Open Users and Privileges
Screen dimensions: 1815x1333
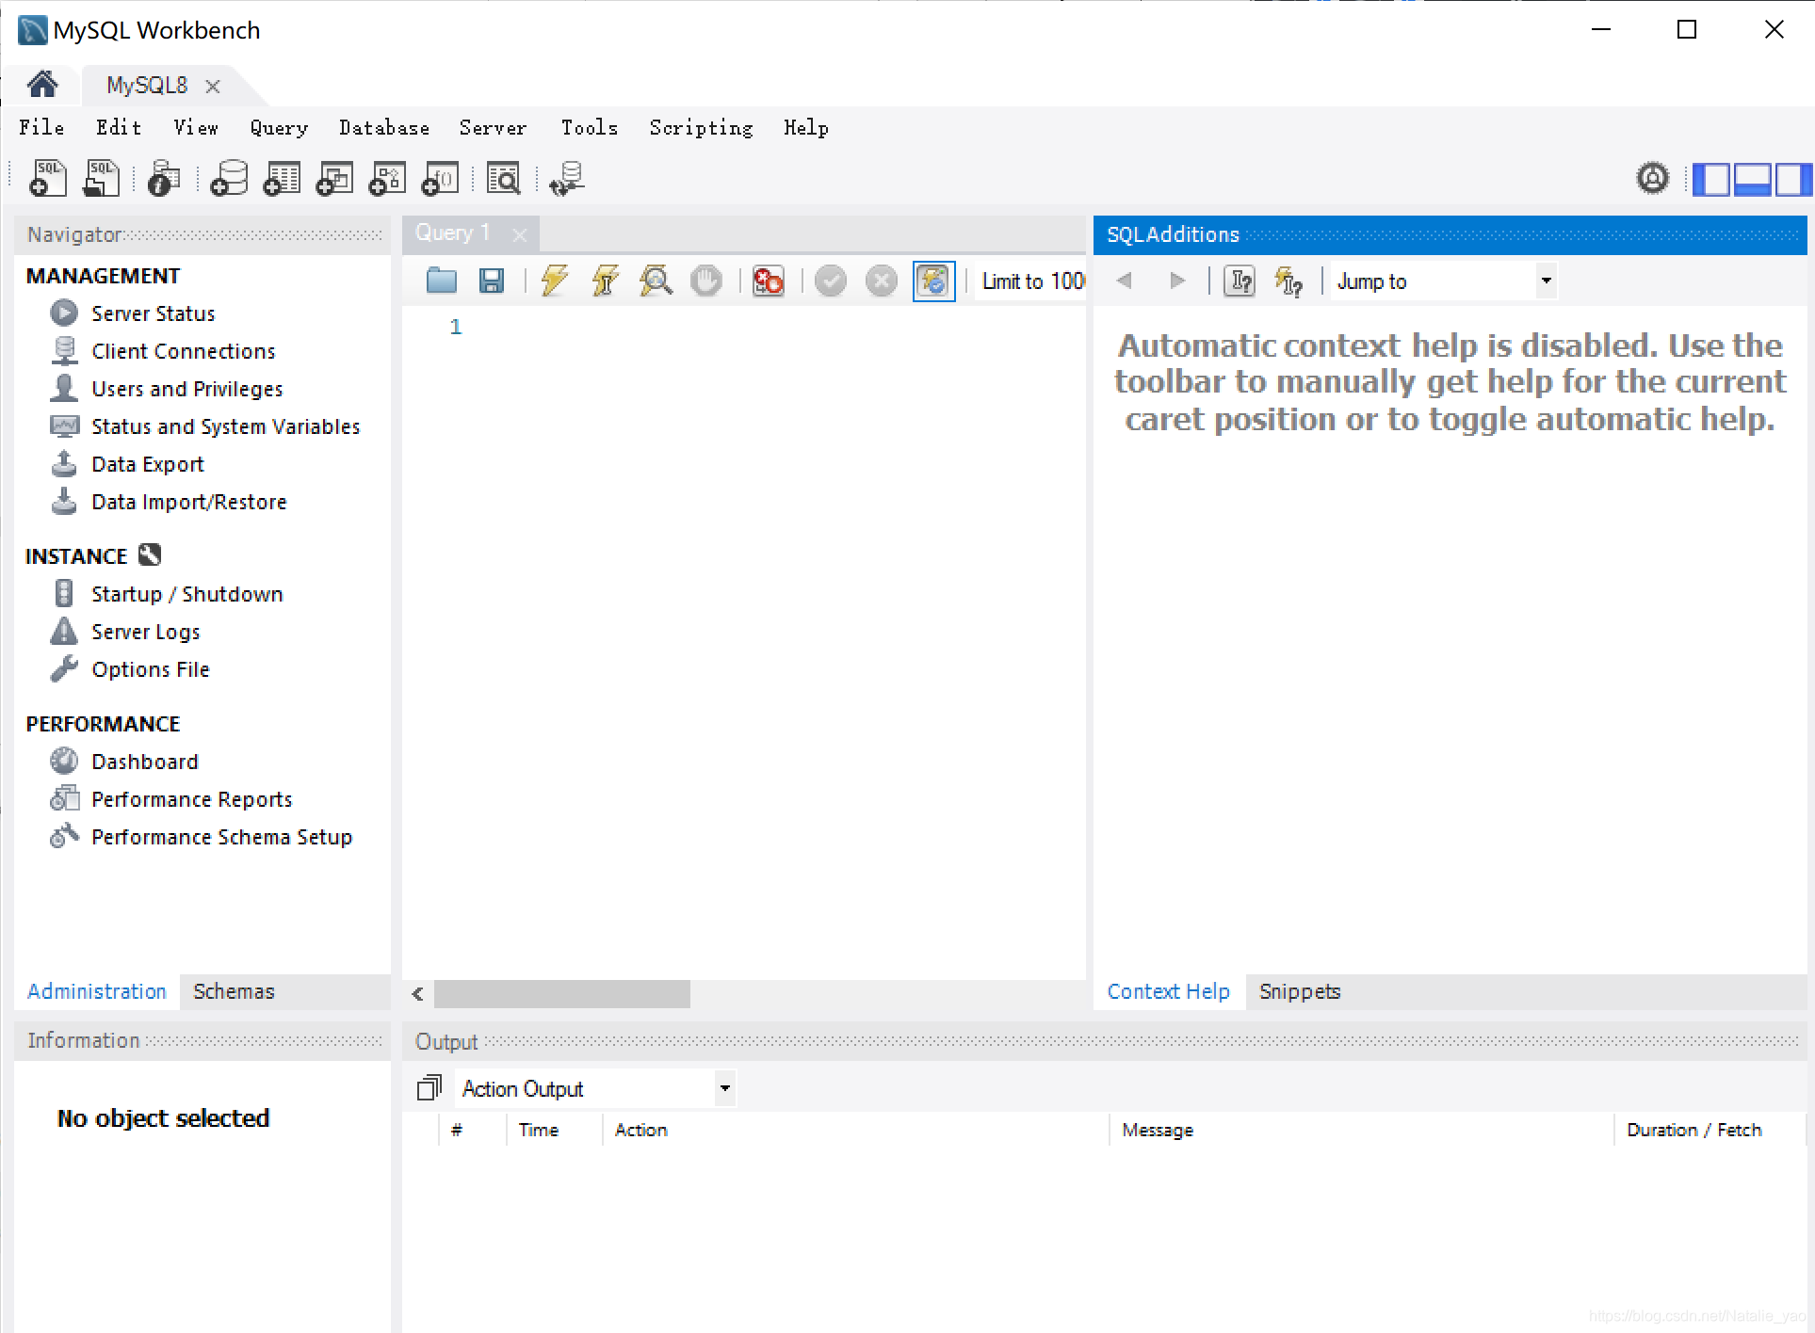(186, 389)
